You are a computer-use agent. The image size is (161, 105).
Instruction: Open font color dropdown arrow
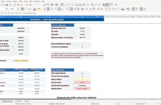(37, 9)
